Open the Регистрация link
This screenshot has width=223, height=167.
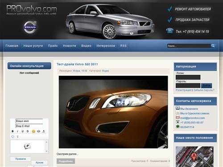[x=184, y=90]
